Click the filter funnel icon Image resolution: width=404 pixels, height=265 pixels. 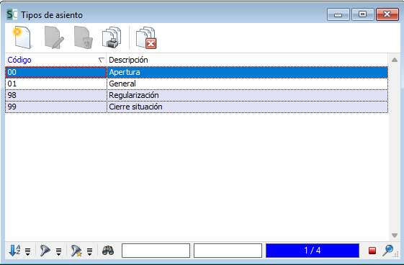click(x=45, y=251)
